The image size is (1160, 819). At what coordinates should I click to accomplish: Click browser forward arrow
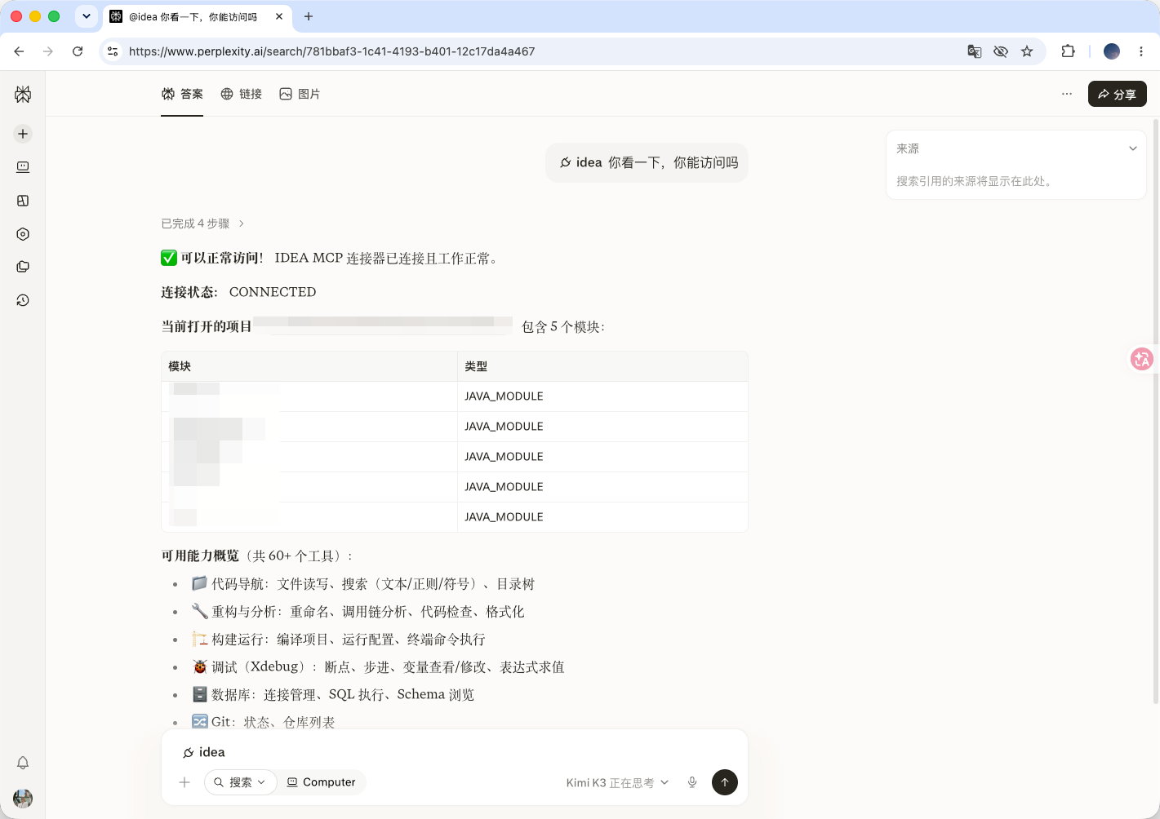click(x=48, y=51)
